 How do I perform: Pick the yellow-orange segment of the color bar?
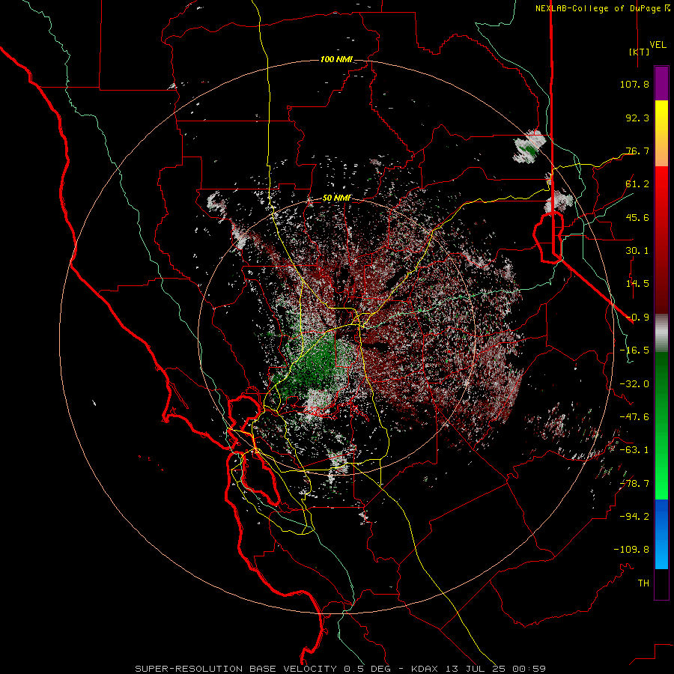[x=661, y=133]
